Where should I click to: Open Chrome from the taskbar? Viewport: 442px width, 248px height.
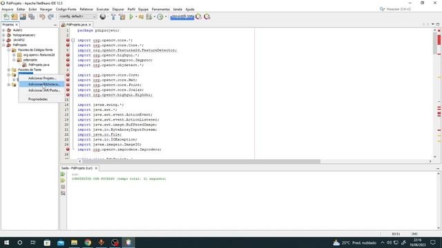click(x=88, y=242)
